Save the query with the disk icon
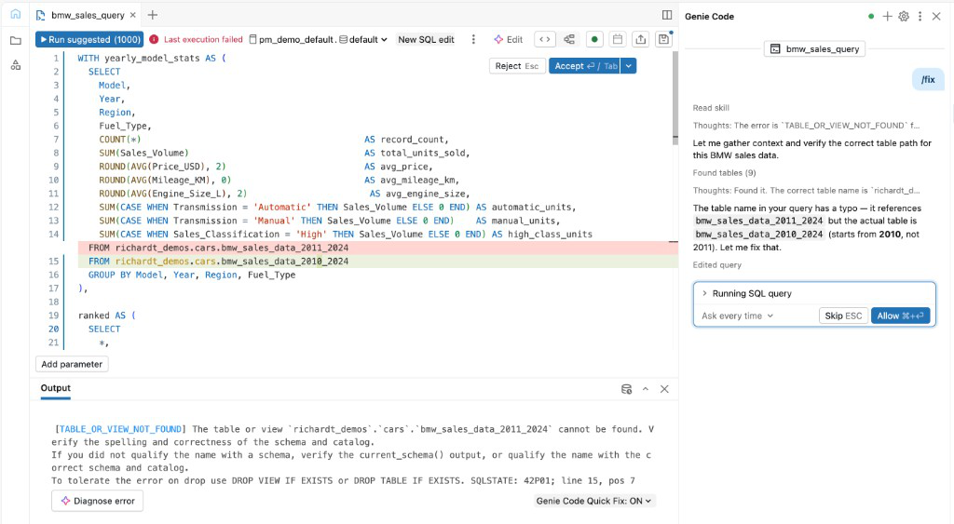954x524 pixels. 663,39
